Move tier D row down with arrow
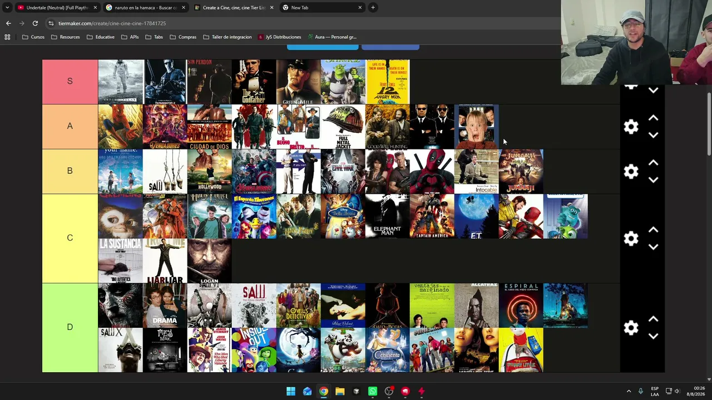 (x=653, y=336)
